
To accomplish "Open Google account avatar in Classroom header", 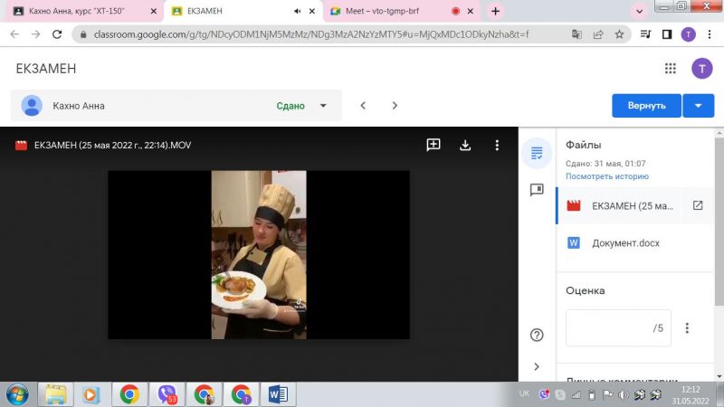I will tap(702, 69).
